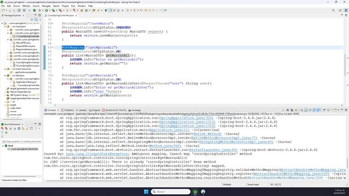Open RestartLauncher.java:49 link
Screen dimensions: 349x196
click(213, 150)
